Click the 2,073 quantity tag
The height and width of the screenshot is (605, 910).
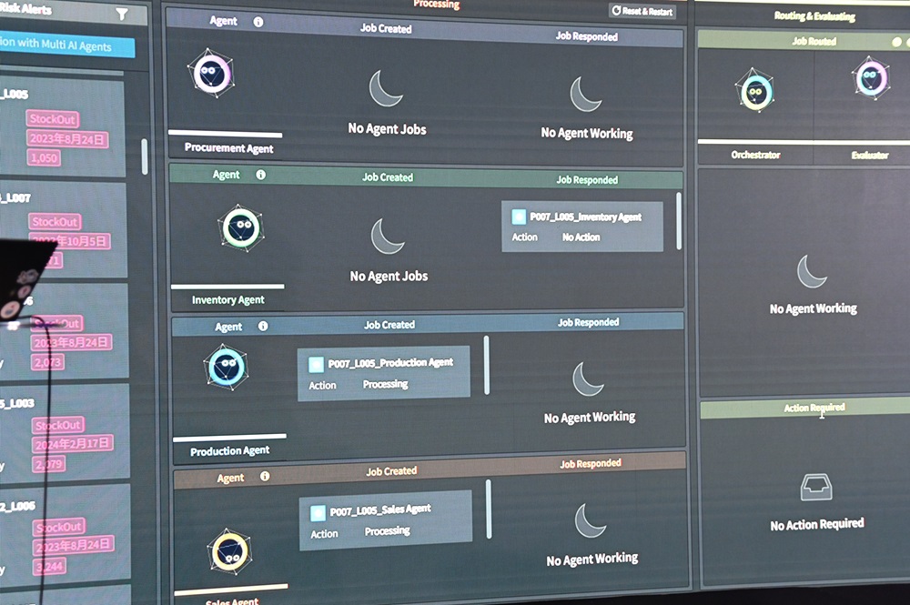pos(47,363)
